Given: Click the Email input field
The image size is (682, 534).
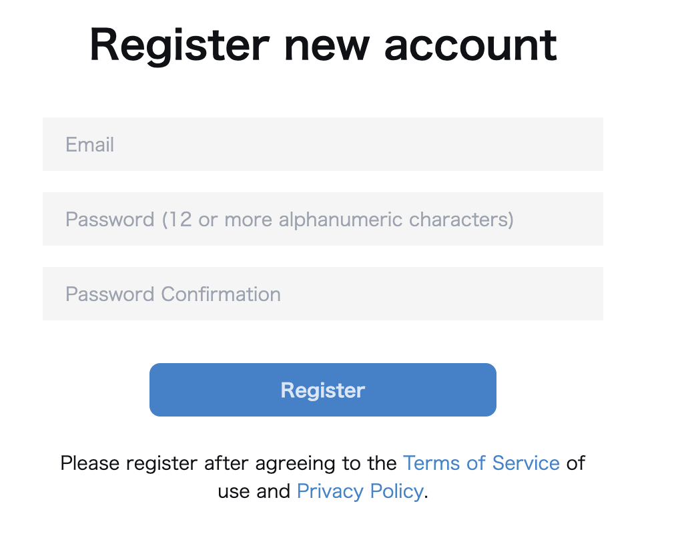Looking at the screenshot, I should click(323, 144).
